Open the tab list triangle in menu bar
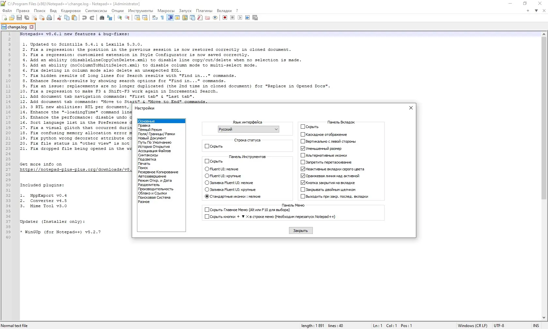This screenshot has width=548, height=329. coord(536,11)
